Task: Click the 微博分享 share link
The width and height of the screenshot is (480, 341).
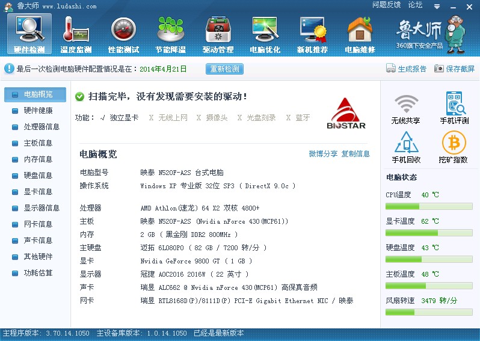Action: [x=323, y=154]
